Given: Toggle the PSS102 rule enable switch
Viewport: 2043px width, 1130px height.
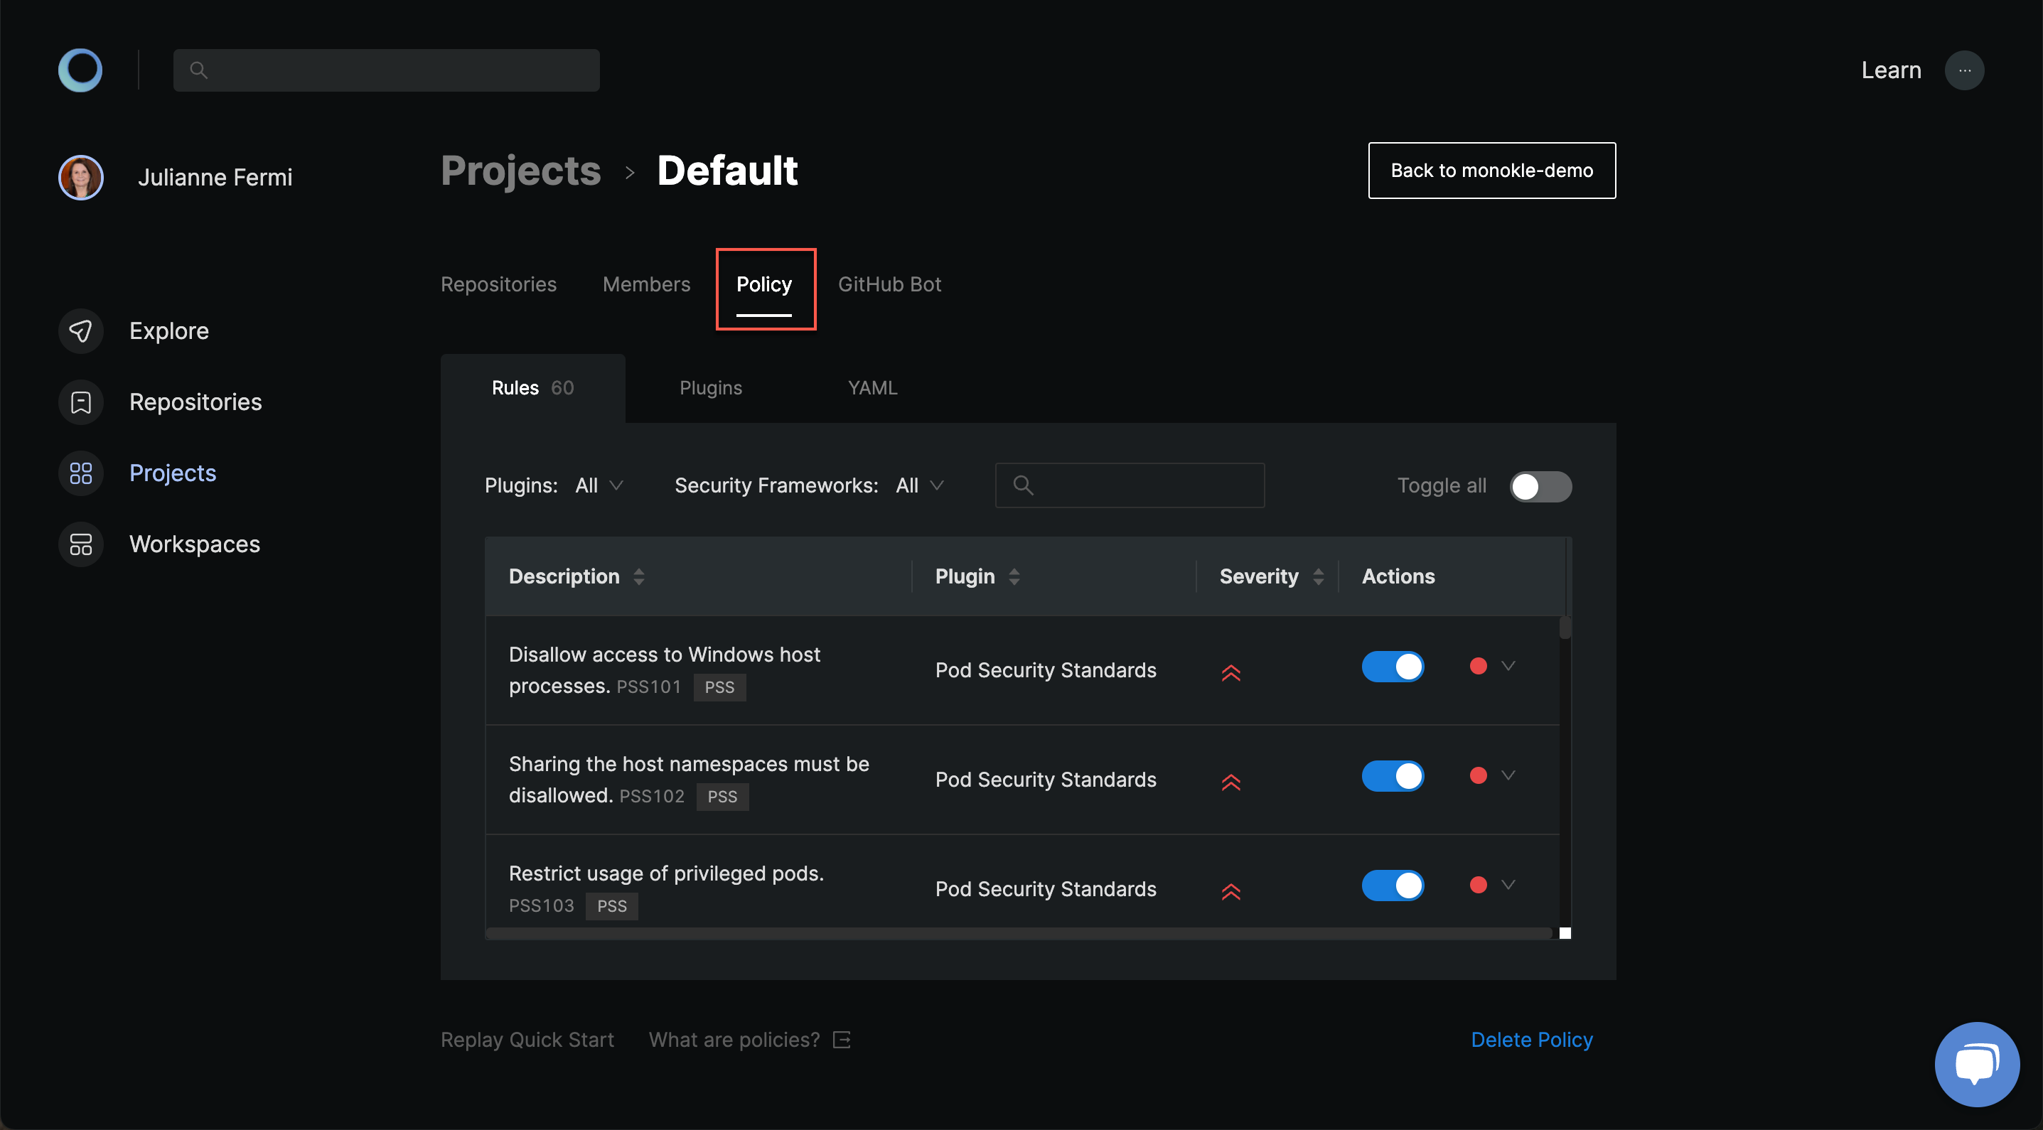Looking at the screenshot, I should coord(1392,775).
